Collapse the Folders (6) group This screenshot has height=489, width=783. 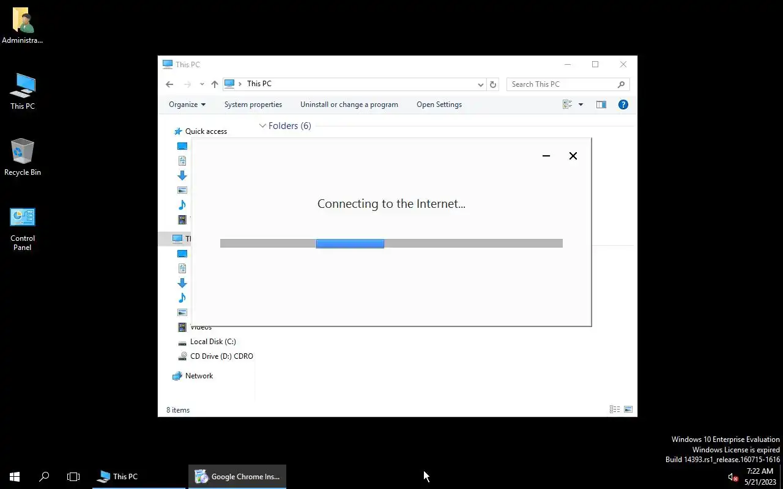click(262, 126)
